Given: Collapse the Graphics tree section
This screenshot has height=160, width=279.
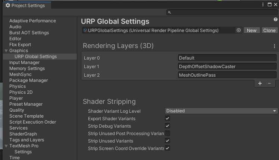Looking at the screenshot, I should point(6,51).
